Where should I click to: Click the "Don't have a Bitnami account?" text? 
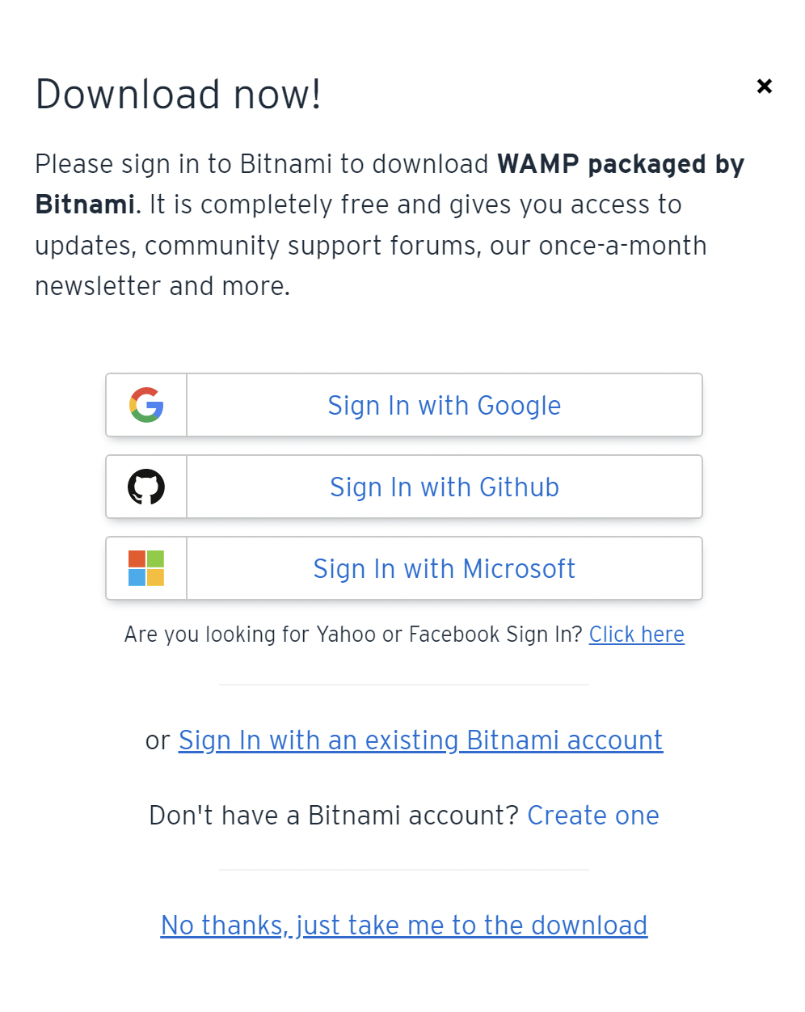click(x=333, y=816)
